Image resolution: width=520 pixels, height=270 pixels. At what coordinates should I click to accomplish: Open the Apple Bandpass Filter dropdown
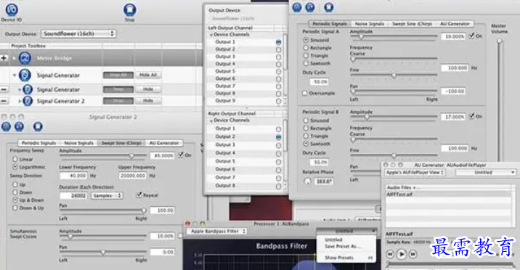(x=217, y=232)
